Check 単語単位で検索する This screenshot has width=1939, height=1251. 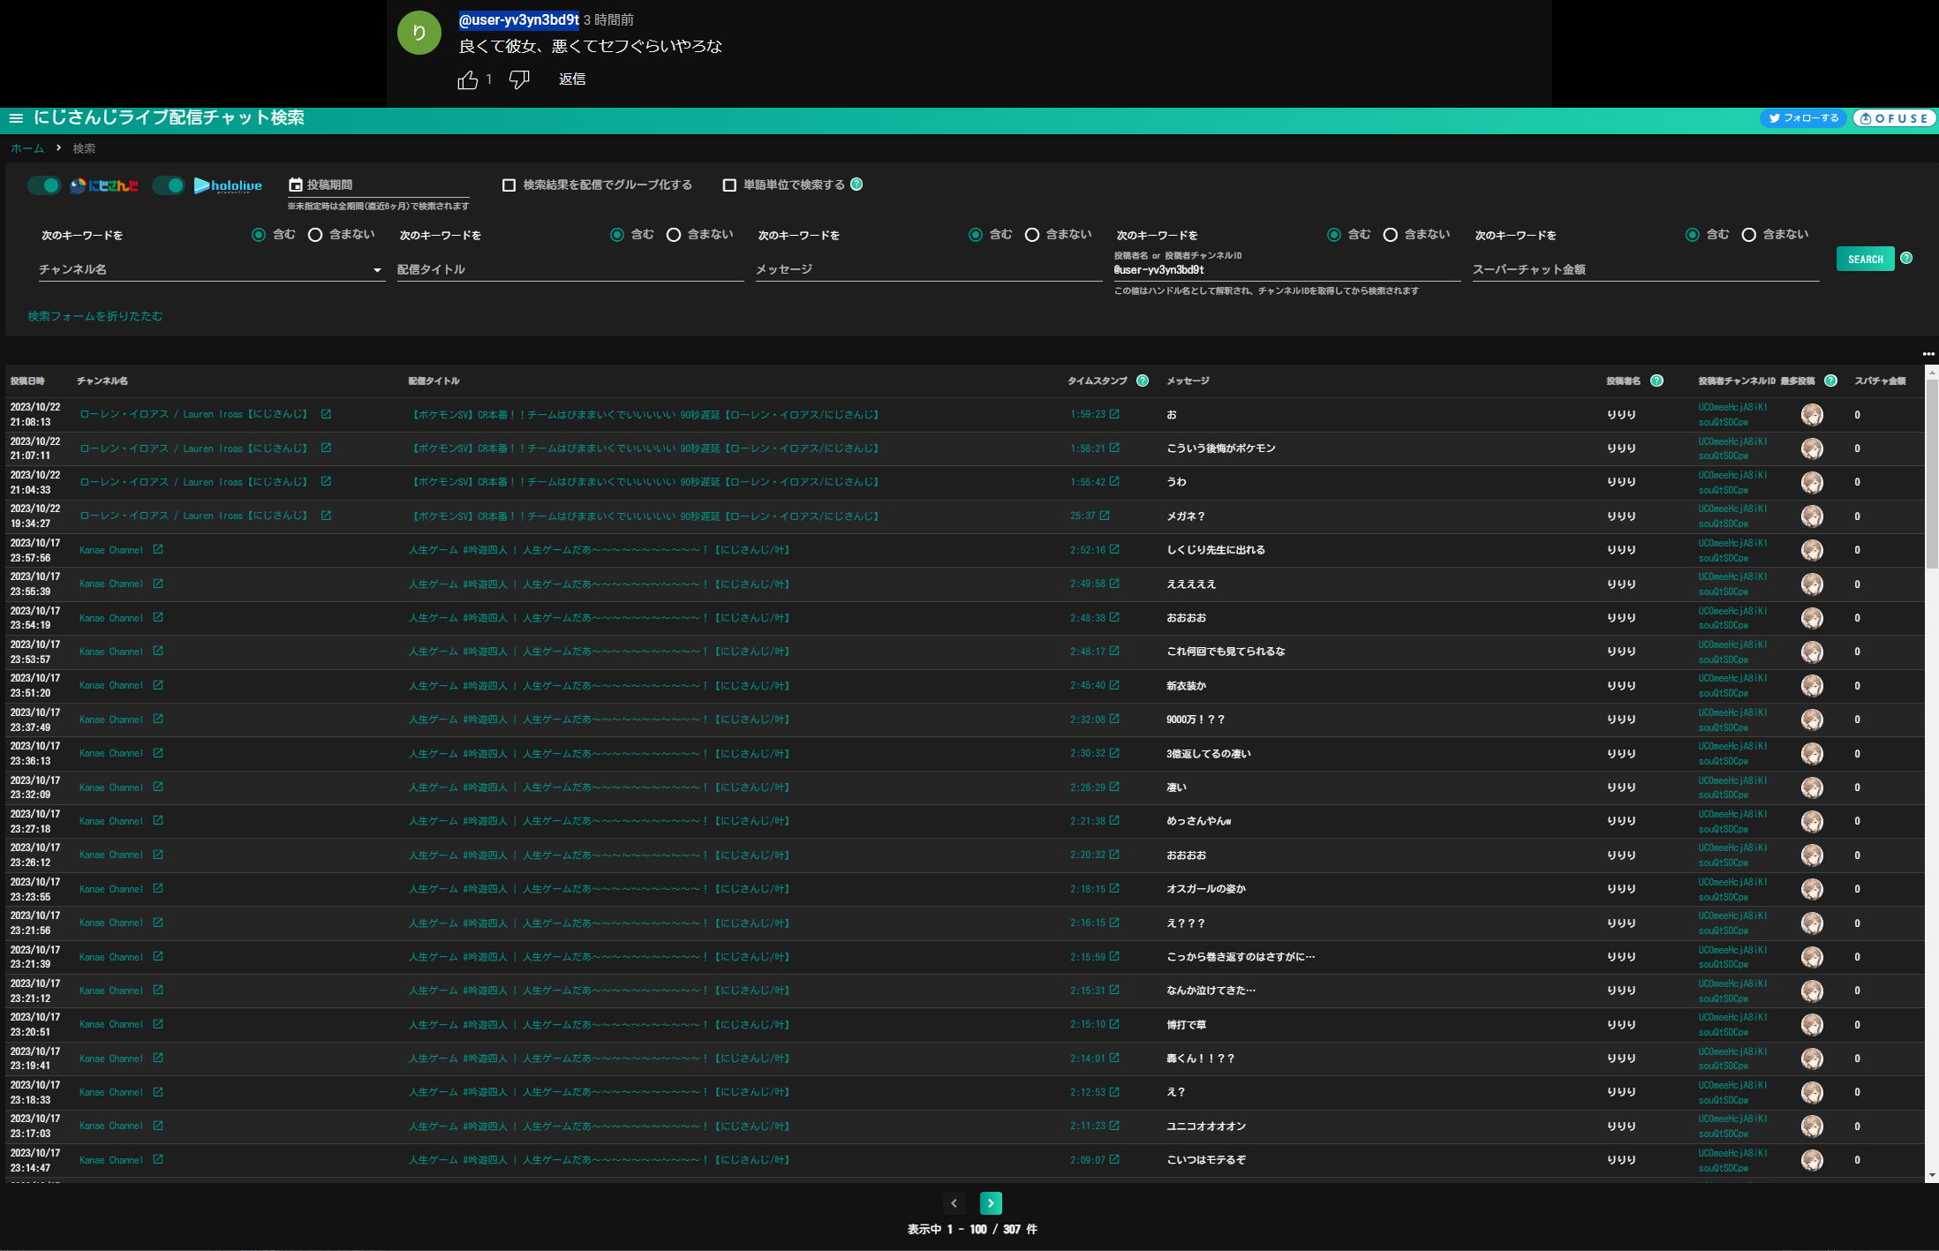pyautogui.click(x=729, y=185)
